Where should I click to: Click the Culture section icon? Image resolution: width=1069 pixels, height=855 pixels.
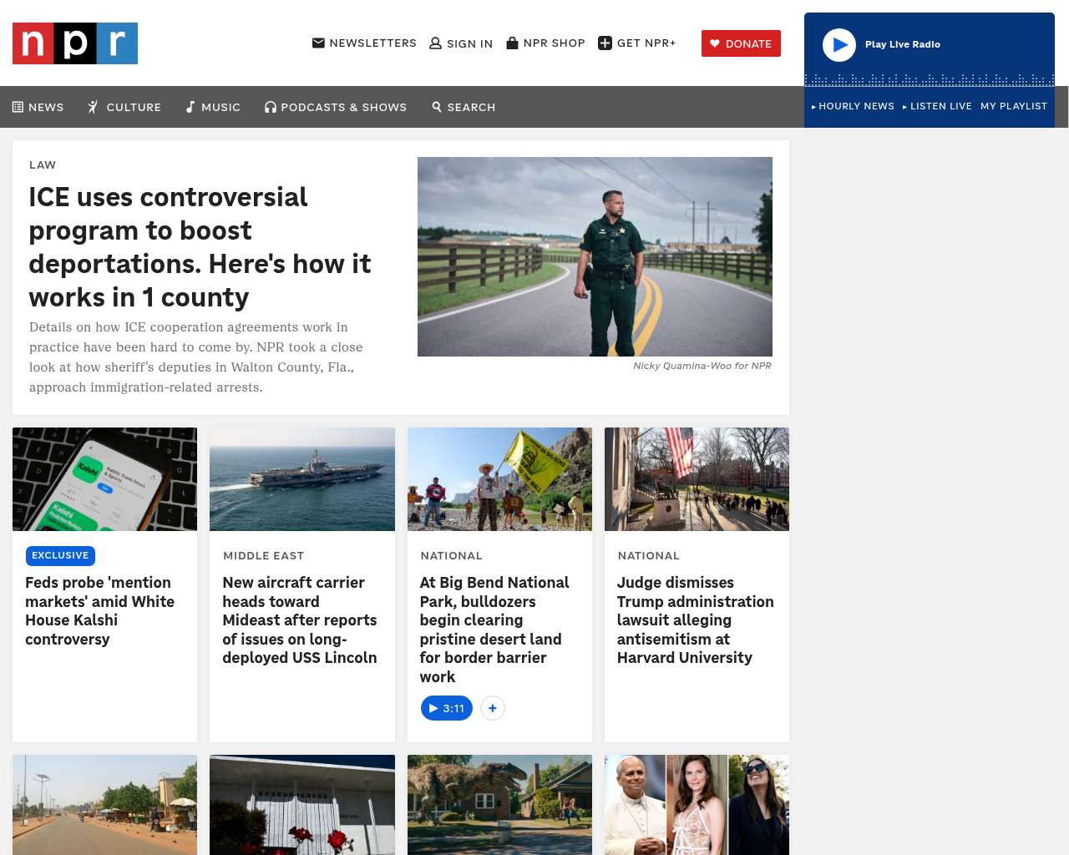point(94,107)
